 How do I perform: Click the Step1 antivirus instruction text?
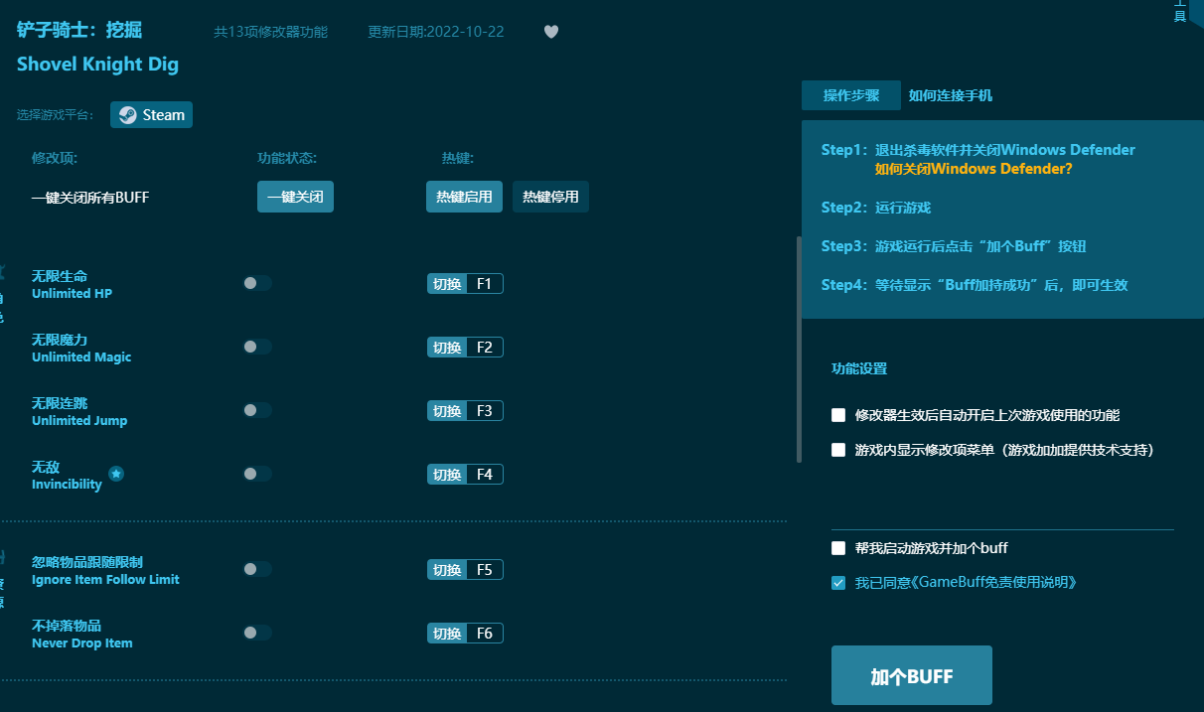click(978, 150)
